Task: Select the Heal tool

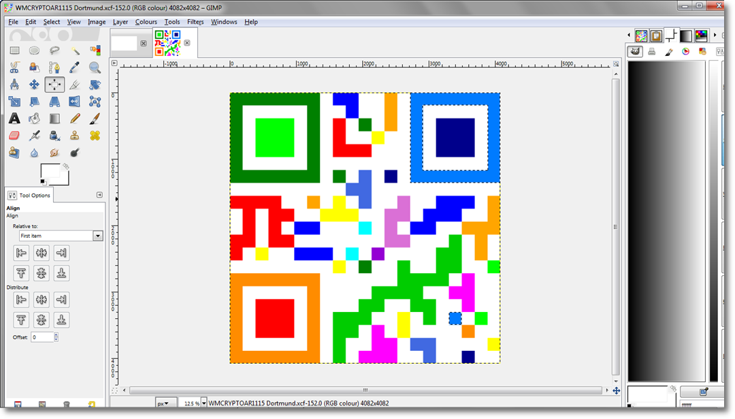Action: pos(95,136)
